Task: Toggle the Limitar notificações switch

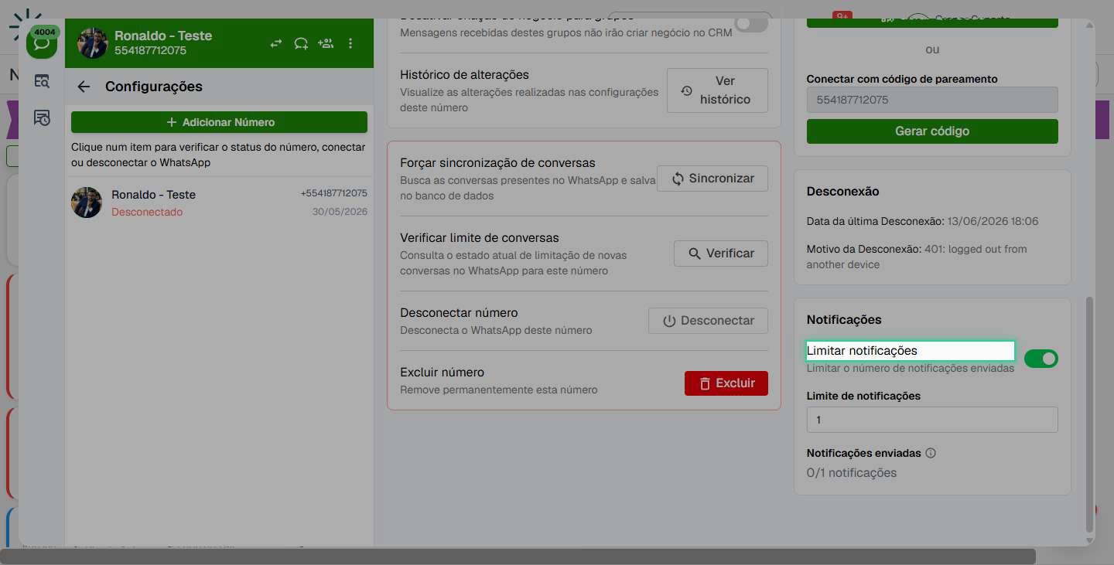Action: pos(1041,359)
